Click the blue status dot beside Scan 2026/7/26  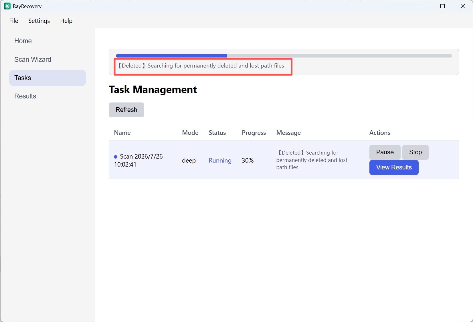[116, 157]
